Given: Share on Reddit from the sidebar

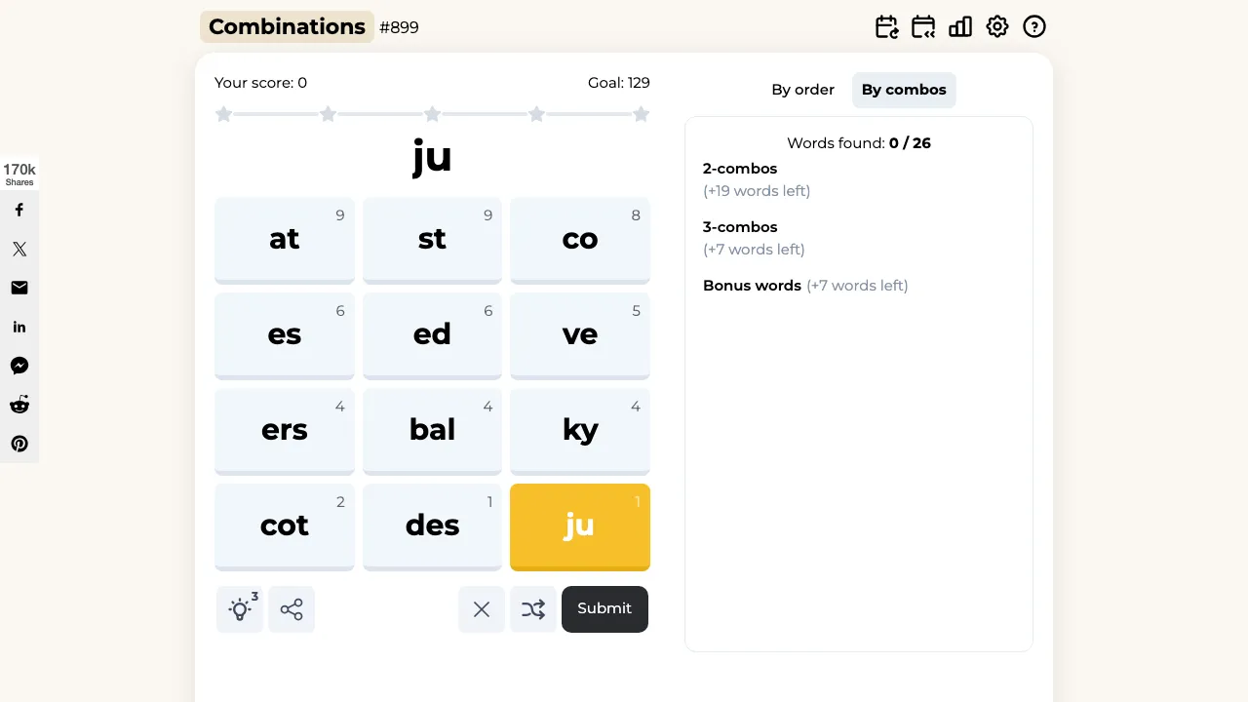Looking at the screenshot, I should pyautogui.click(x=19, y=405).
